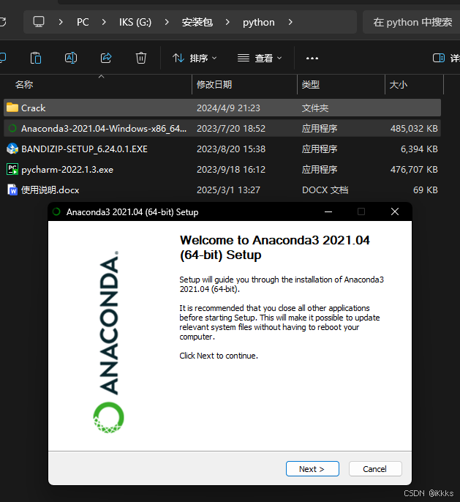460x502 pixels.
Task: Click the 485,032 KB size cell
Action: pyautogui.click(x=414, y=129)
